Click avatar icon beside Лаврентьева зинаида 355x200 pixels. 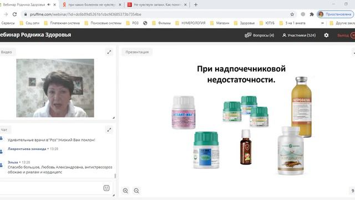click(1, 152)
